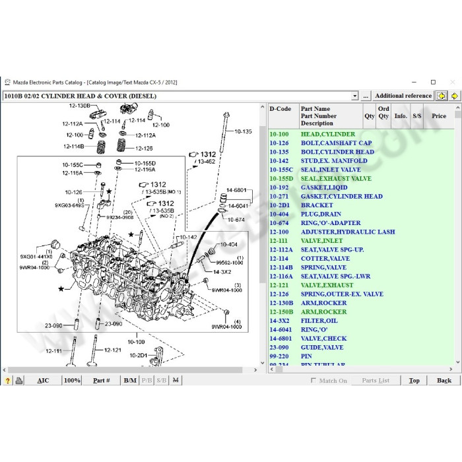The width and height of the screenshot is (462, 462).
Task: Click the B/M toolbar button
Action: pyautogui.click(x=130, y=380)
